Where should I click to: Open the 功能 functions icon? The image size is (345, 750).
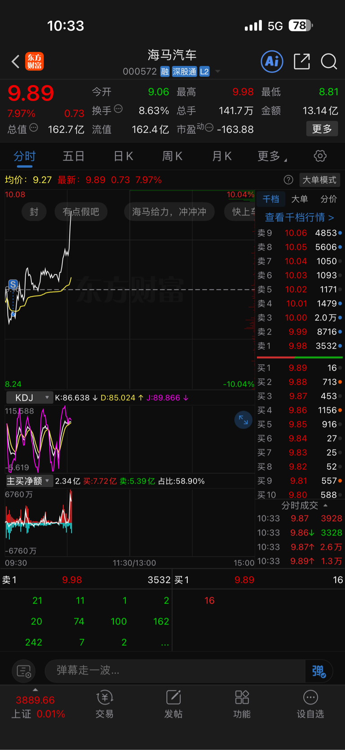(242, 704)
